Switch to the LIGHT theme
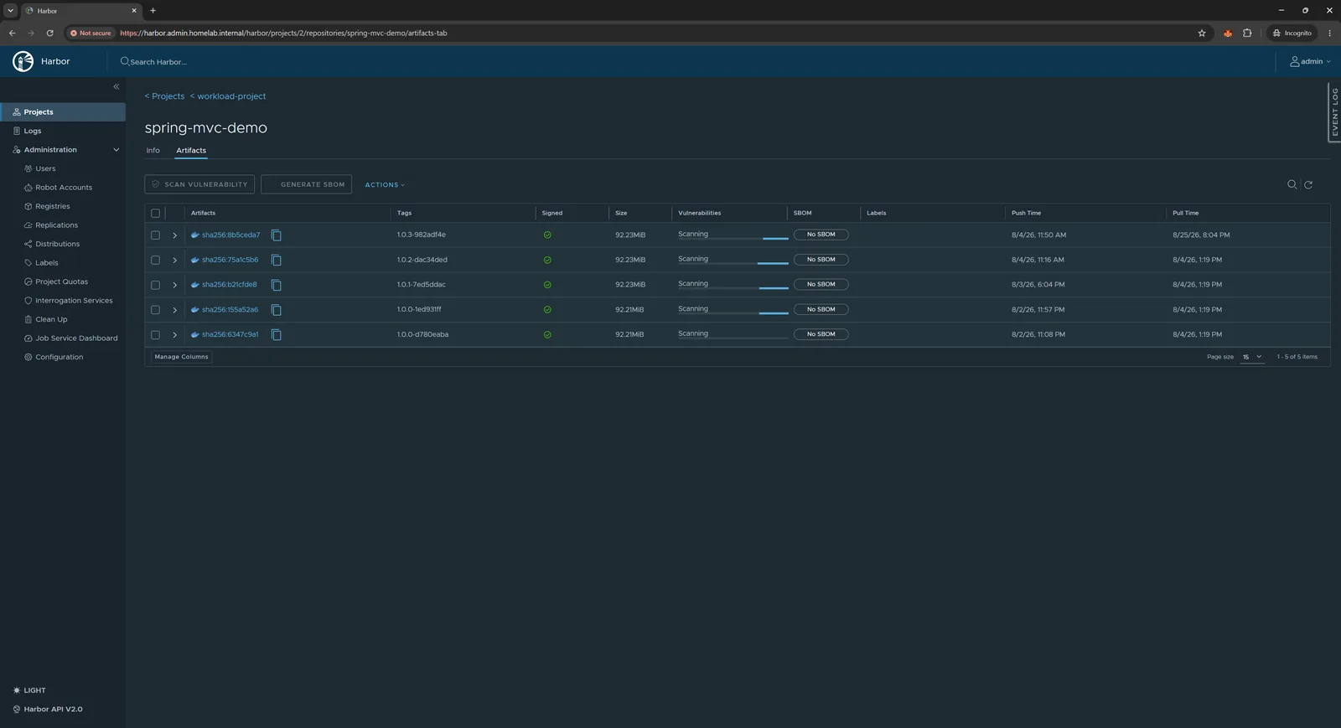Viewport: 1341px width, 728px height. (x=29, y=690)
